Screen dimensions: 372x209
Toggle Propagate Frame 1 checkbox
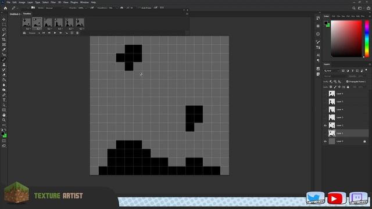[348, 81]
